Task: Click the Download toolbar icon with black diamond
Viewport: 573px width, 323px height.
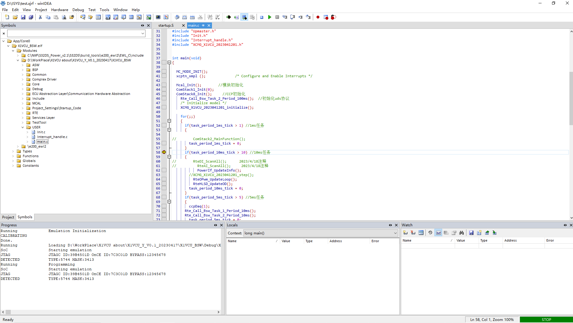Action: (228, 17)
